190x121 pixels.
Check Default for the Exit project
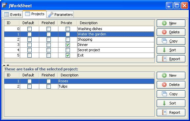29,55
